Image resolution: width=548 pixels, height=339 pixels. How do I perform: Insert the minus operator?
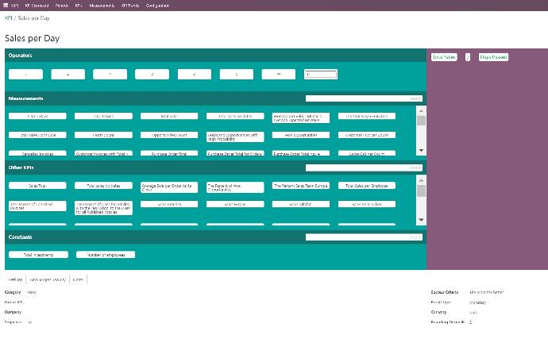[26, 74]
